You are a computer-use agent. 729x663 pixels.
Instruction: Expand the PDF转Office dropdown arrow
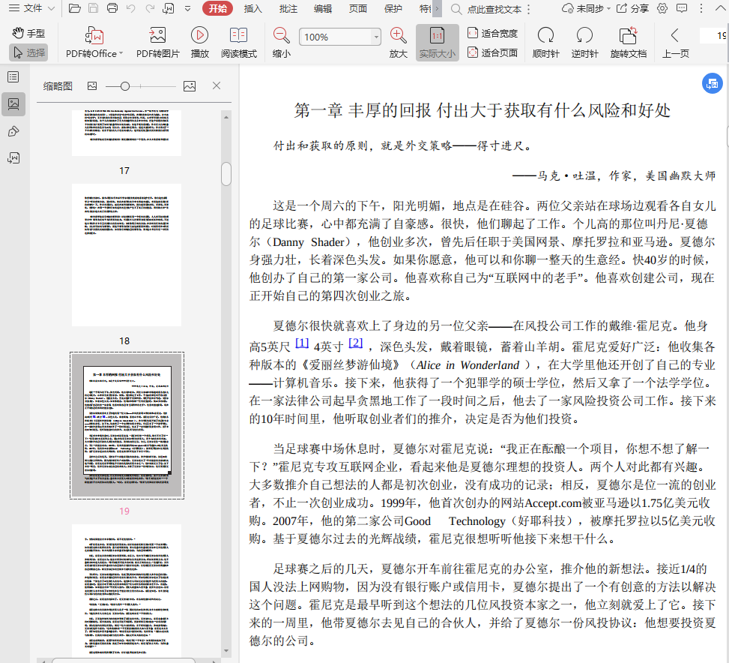point(122,54)
